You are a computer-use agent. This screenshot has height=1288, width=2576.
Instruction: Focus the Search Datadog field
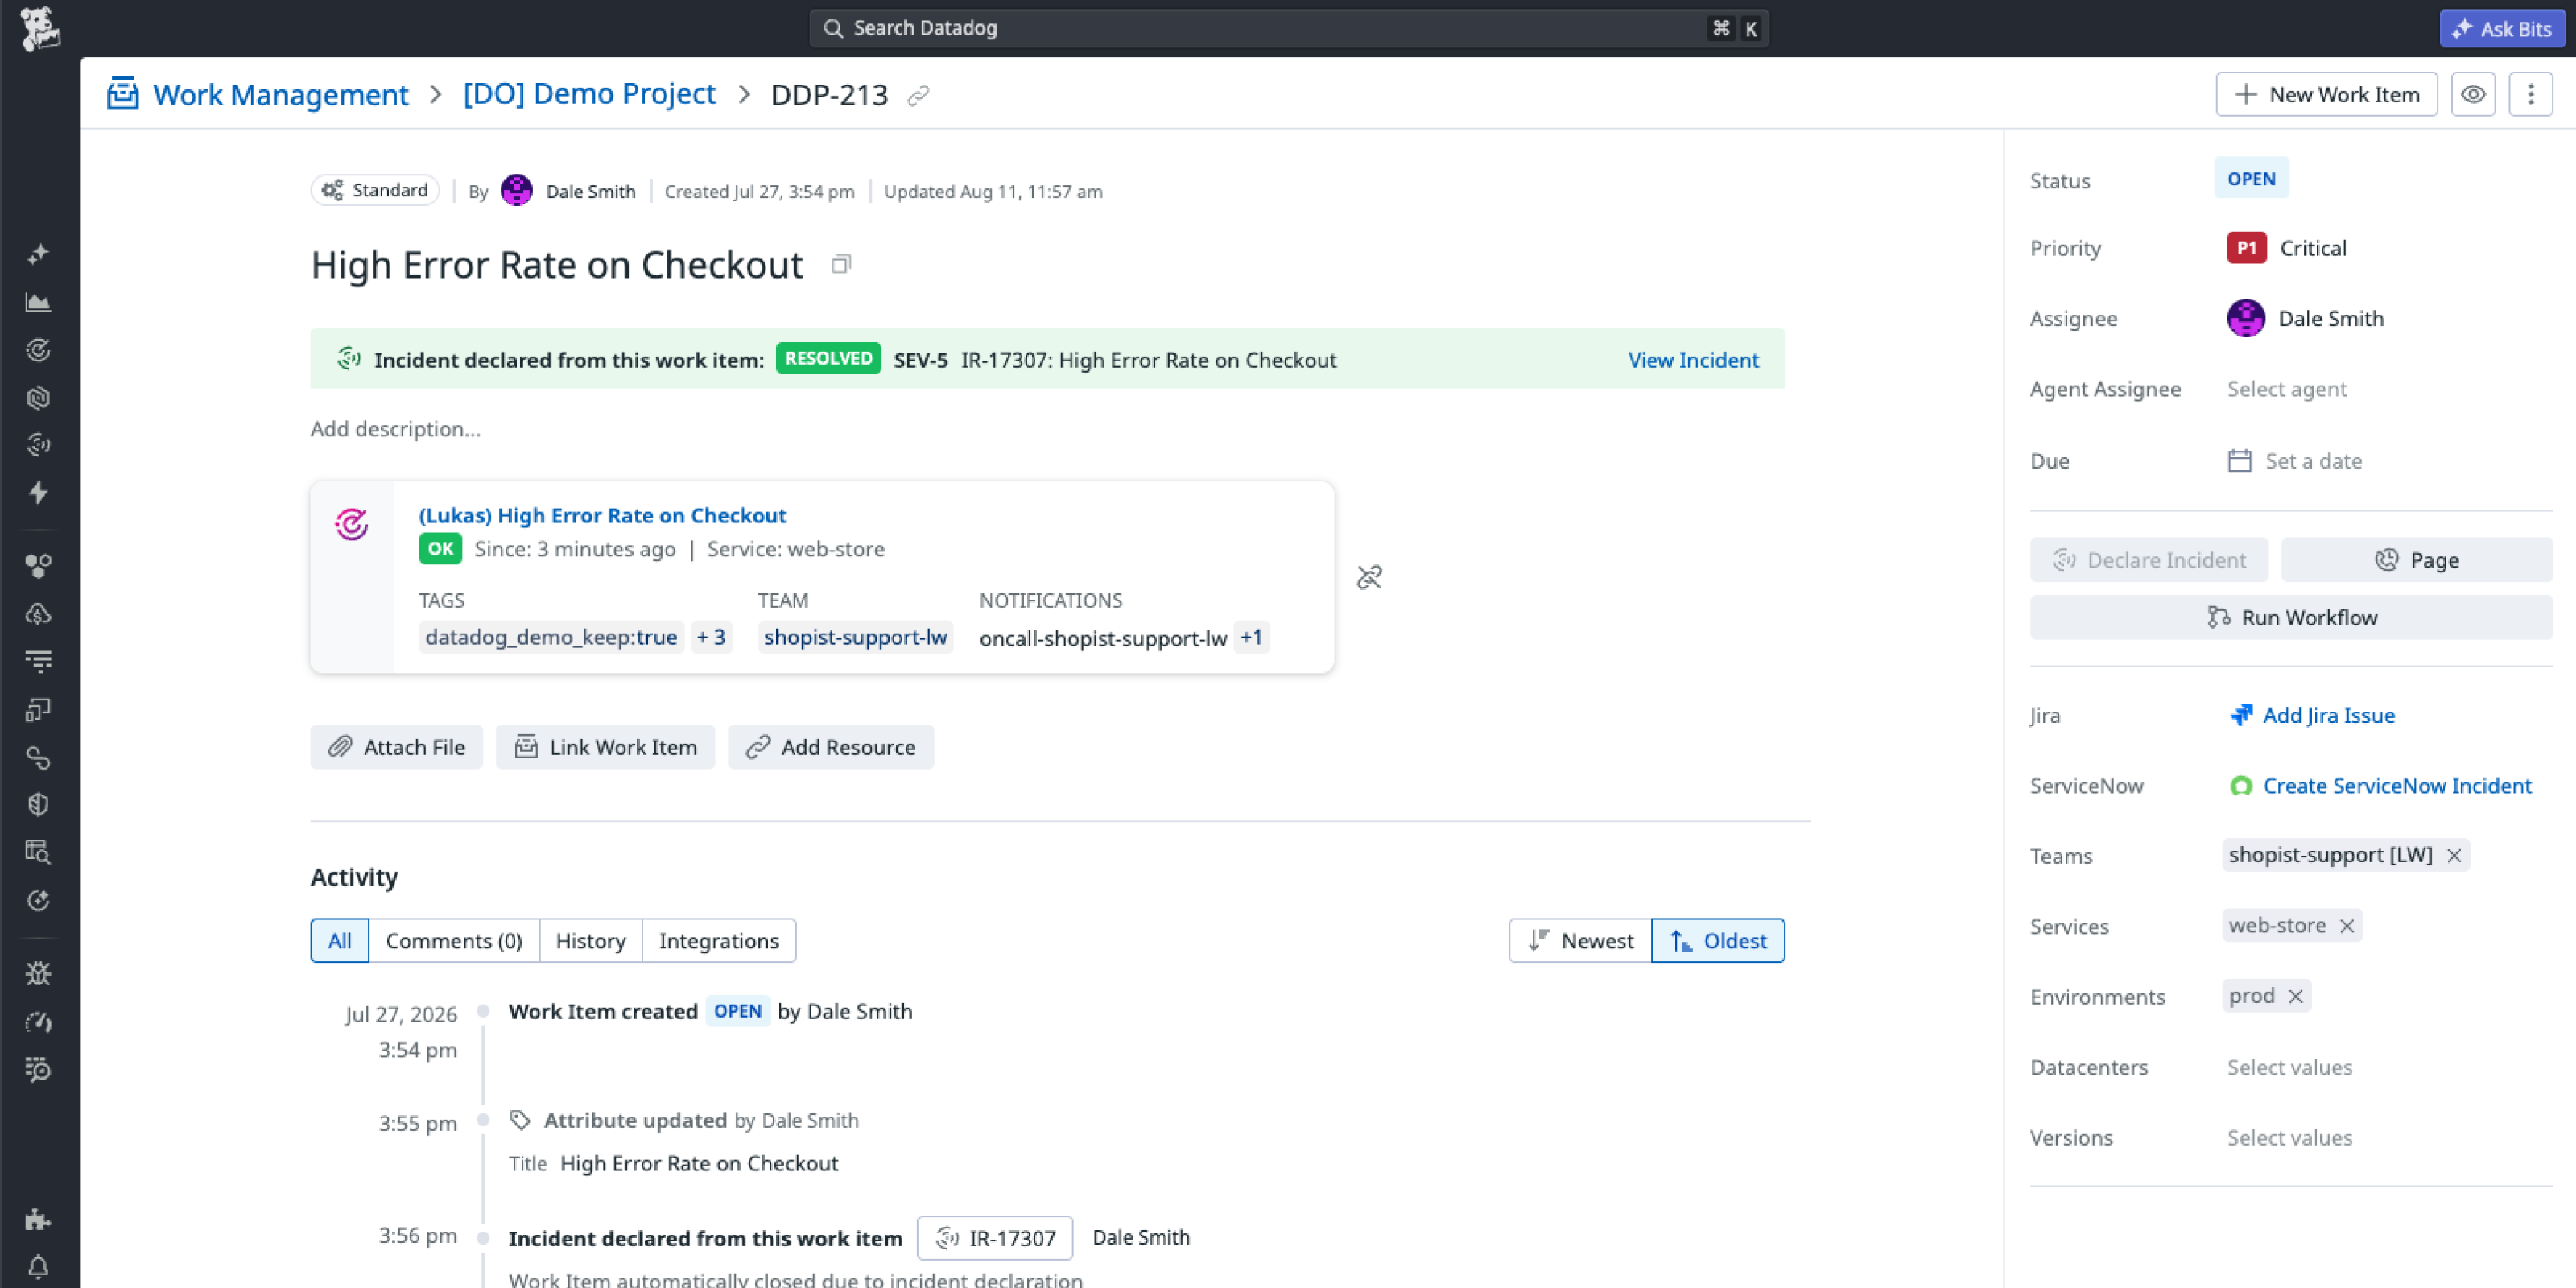pos(1288,28)
